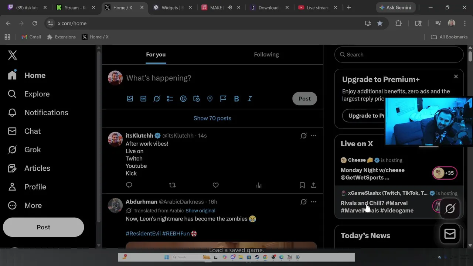
Task: Open the #ResidentEvil hashtag
Action: click(x=143, y=233)
